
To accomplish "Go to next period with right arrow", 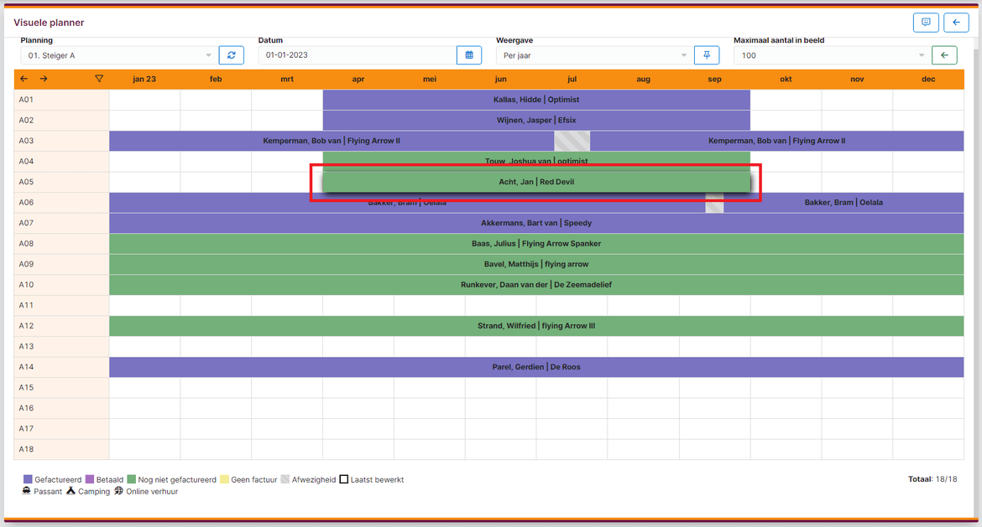I will (x=43, y=79).
